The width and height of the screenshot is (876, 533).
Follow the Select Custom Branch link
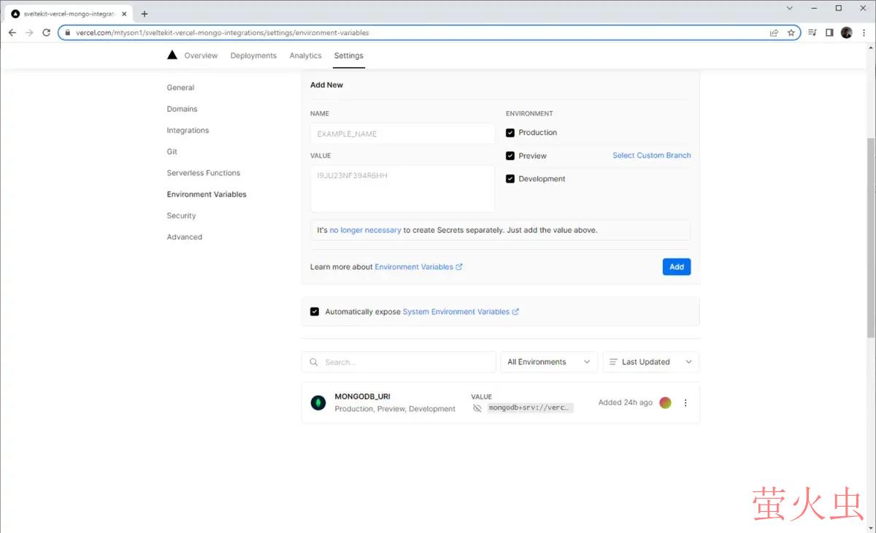click(x=651, y=156)
